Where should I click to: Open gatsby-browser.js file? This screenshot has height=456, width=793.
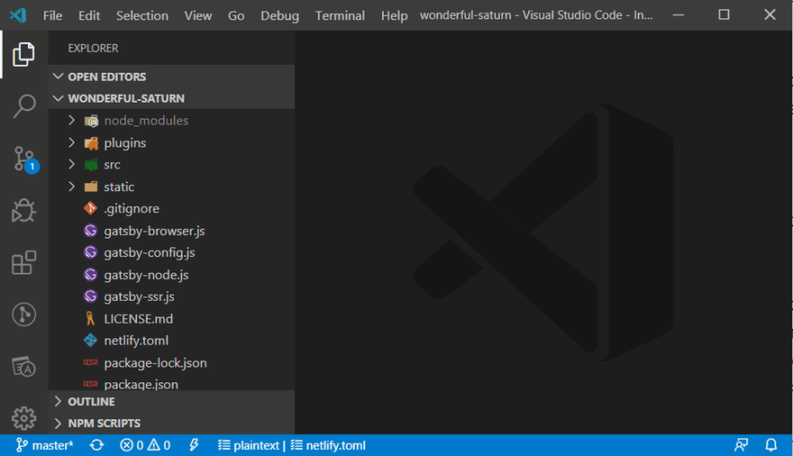point(154,231)
